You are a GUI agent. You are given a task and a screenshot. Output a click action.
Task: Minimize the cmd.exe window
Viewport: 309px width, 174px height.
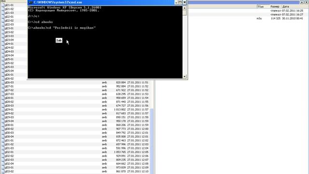click(x=176, y=2)
